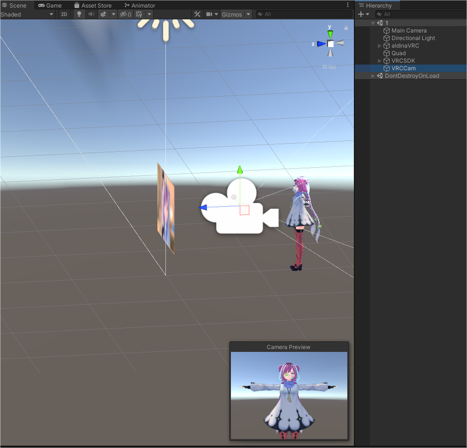Toggle hidden objects visibility (crossed eye, 0)
The width and height of the screenshot is (467, 448).
coord(125,14)
